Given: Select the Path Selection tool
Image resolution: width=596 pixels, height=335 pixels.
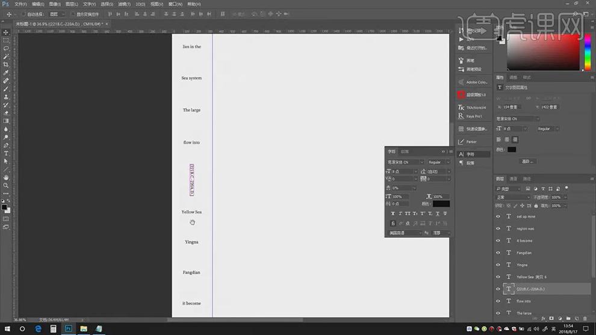Looking at the screenshot, I should 5,161.
